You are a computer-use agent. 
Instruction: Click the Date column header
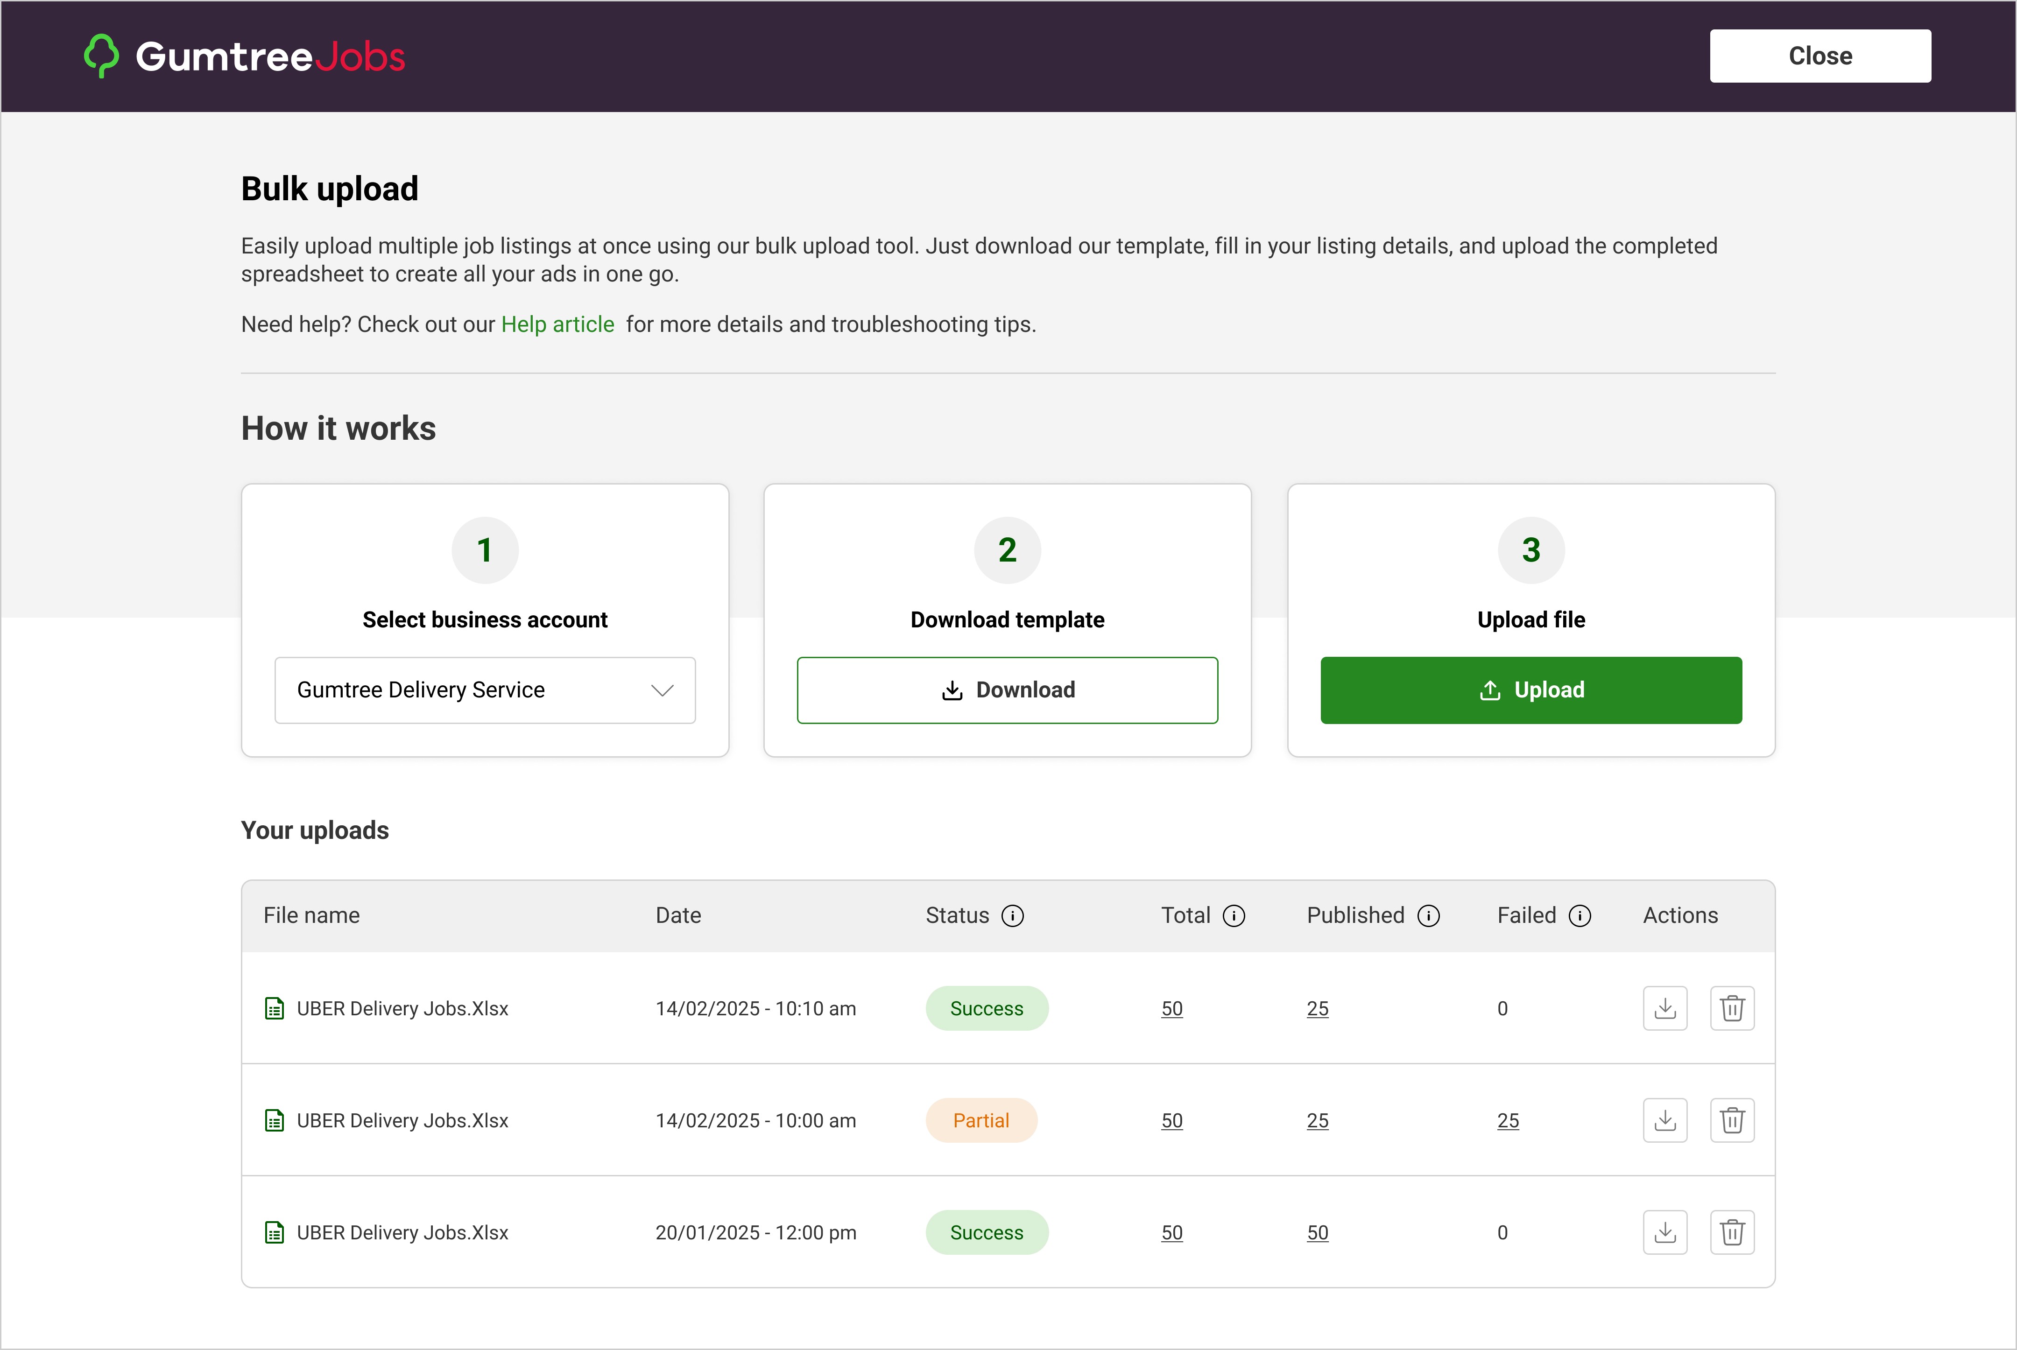(x=679, y=915)
